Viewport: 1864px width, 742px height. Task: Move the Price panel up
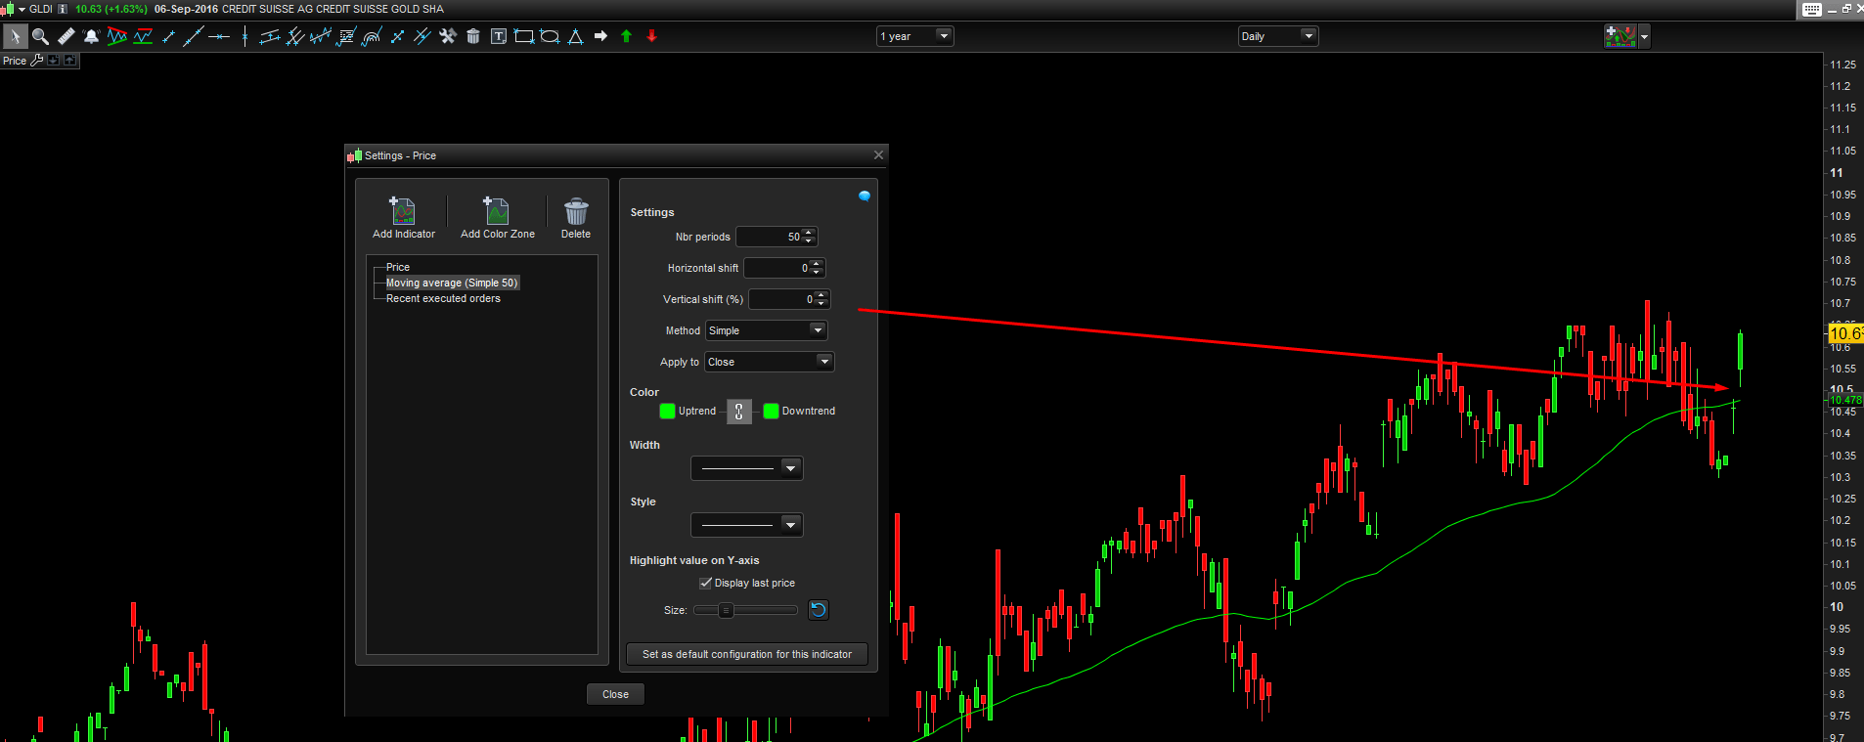click(x=70, y=61)
